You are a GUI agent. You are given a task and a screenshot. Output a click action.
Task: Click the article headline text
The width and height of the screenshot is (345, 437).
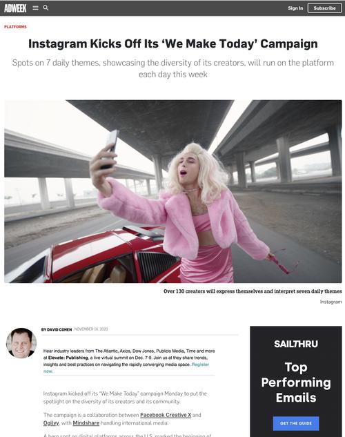pos(173,43)
